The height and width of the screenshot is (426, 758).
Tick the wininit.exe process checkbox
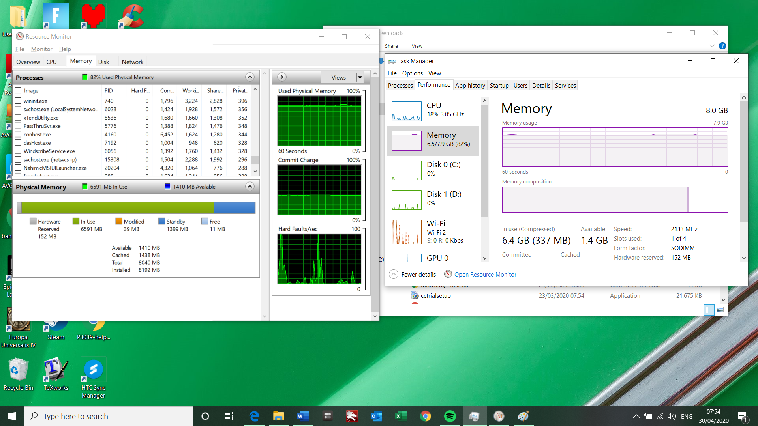(x=18, y=101)
